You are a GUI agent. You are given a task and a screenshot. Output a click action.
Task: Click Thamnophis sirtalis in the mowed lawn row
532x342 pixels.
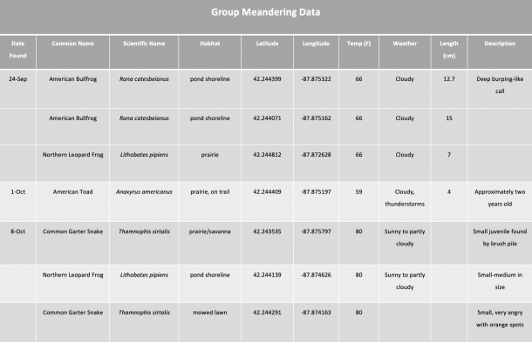[144, 312]
